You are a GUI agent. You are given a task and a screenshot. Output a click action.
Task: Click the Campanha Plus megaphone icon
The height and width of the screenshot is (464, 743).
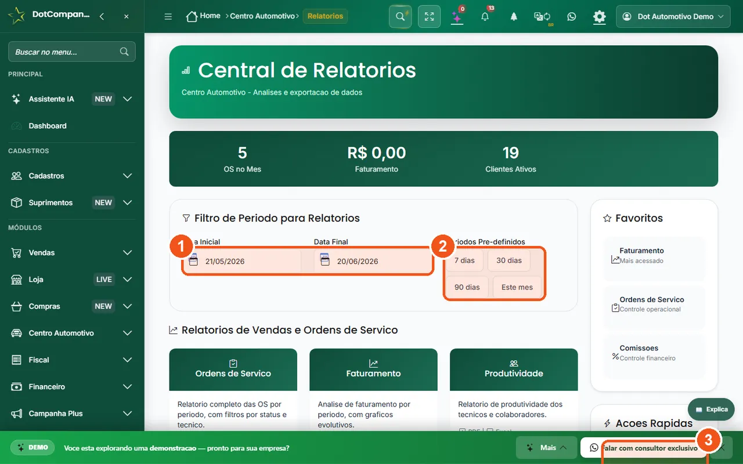coord(17,414)
